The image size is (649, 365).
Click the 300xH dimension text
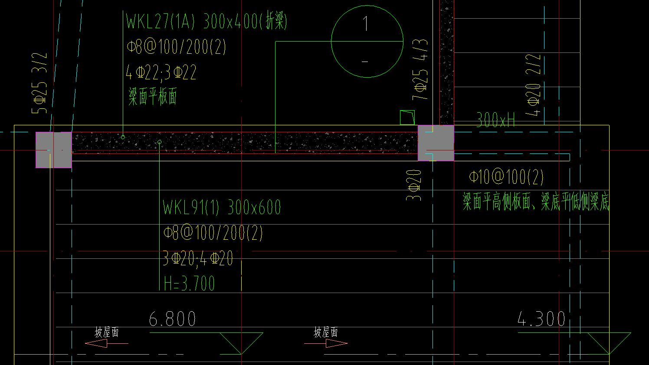coord(496,120)
